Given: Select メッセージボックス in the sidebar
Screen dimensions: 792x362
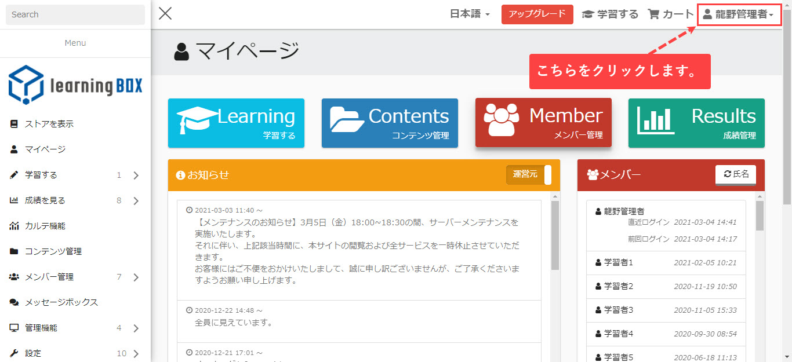Looking at the screenshot, I should tap(61, 302).
